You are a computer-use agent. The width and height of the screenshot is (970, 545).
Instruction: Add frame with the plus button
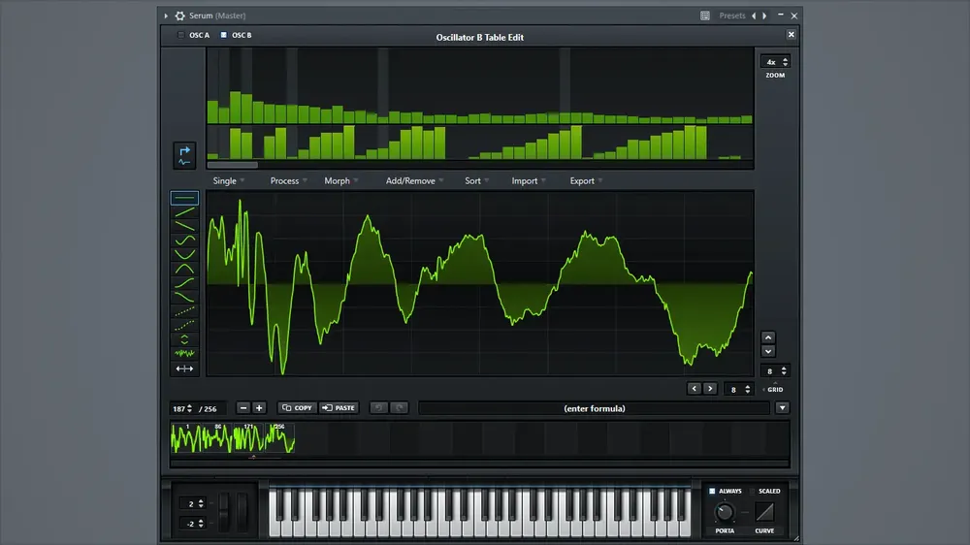point(259,407)
